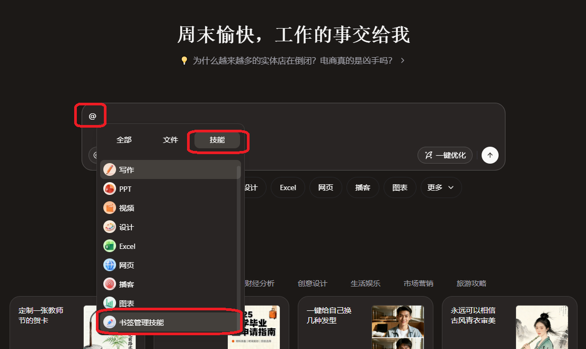Click the send arrow button
The image size is (586, 349).
coord(490,155)
